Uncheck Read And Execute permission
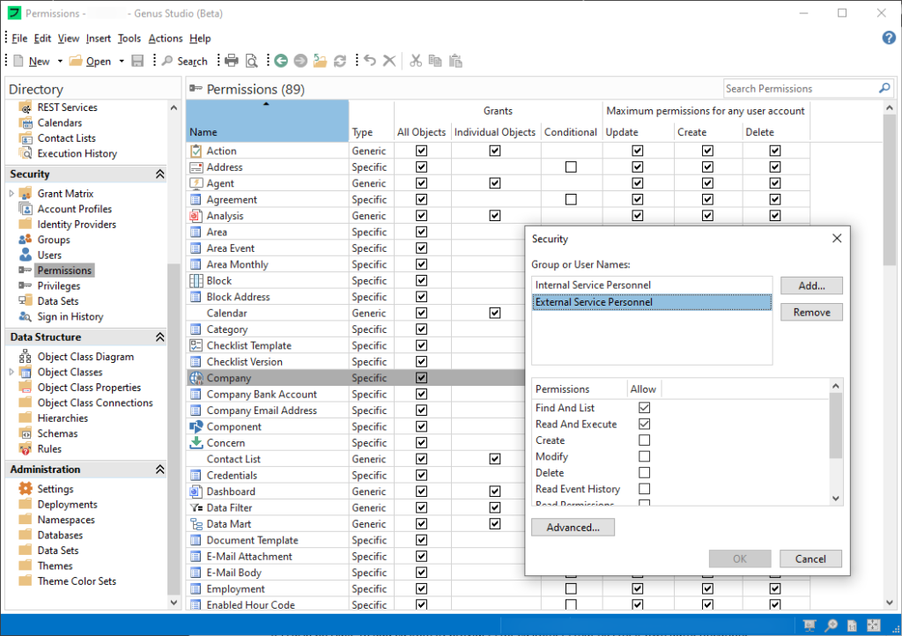The image size is (902, 636). click(644, 424)
